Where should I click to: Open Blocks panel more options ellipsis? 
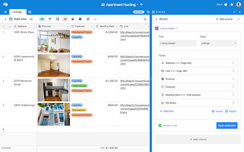pos(238,19)
